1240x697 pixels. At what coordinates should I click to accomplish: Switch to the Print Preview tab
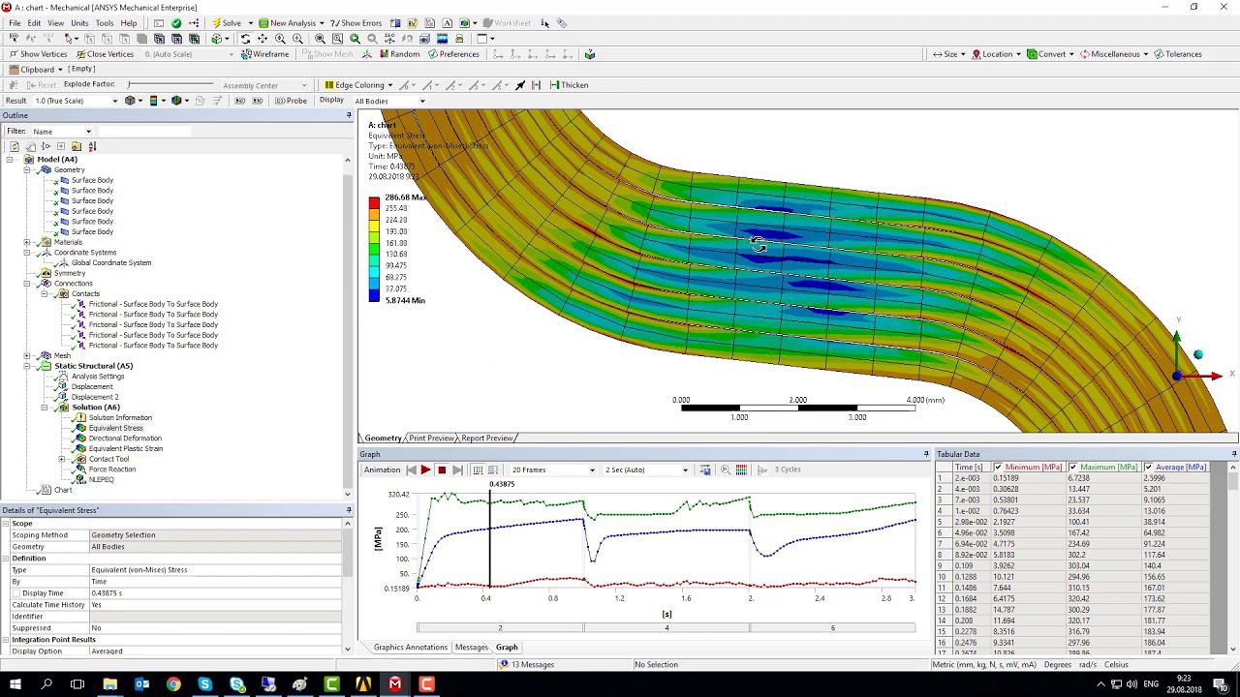pos(431,439)
